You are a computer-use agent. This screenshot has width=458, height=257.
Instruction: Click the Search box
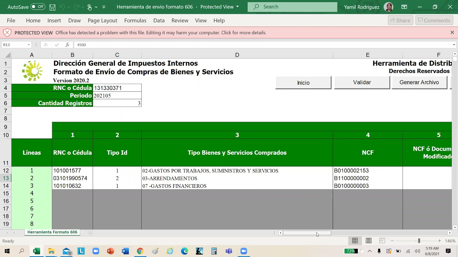[292, 7]
